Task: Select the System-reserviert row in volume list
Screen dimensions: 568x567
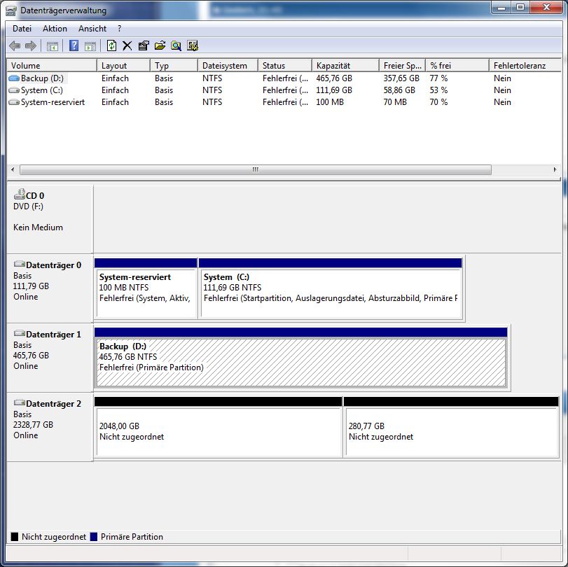Action: 284,102
